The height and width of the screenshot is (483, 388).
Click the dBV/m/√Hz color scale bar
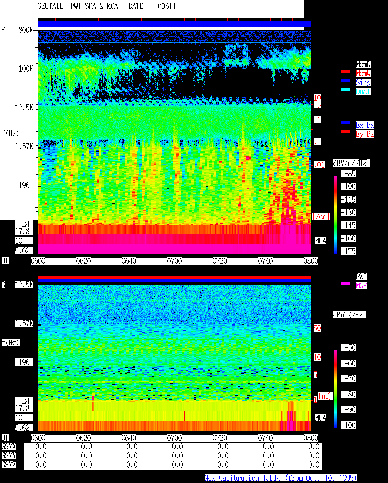(x=335, y=215)
